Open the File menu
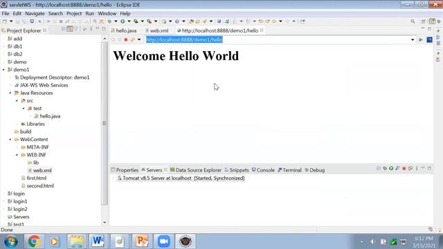Image resolution: width=443 pixels, height=249 pixels. [6, 13]
